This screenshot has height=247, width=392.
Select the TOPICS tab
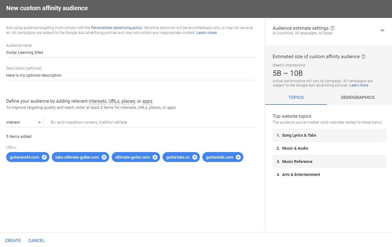coord(296,97)
